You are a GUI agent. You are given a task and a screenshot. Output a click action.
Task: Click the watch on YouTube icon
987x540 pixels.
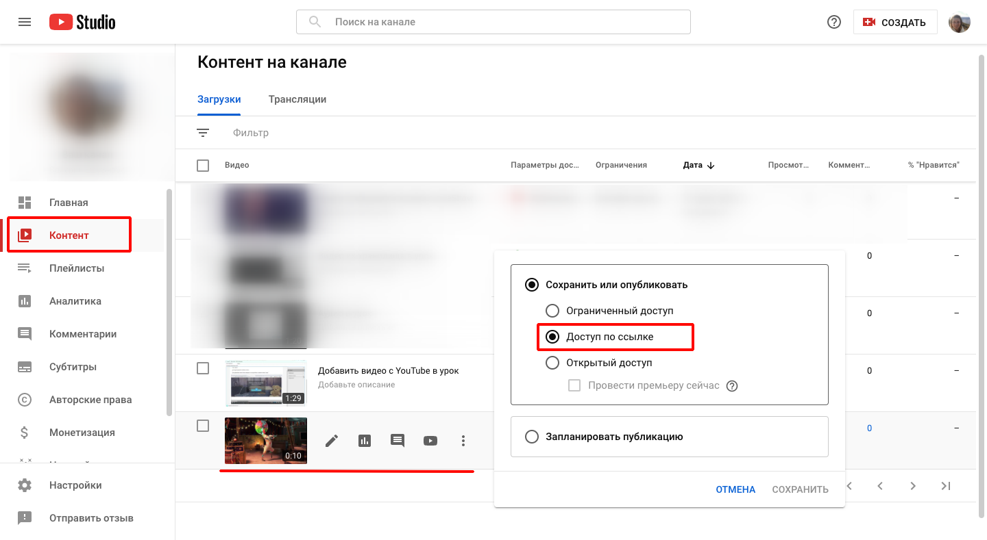click(x=430, y=441)
